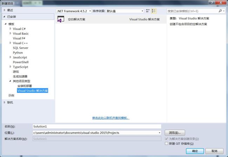Select 生成加速器 template category

coord(20,76)
